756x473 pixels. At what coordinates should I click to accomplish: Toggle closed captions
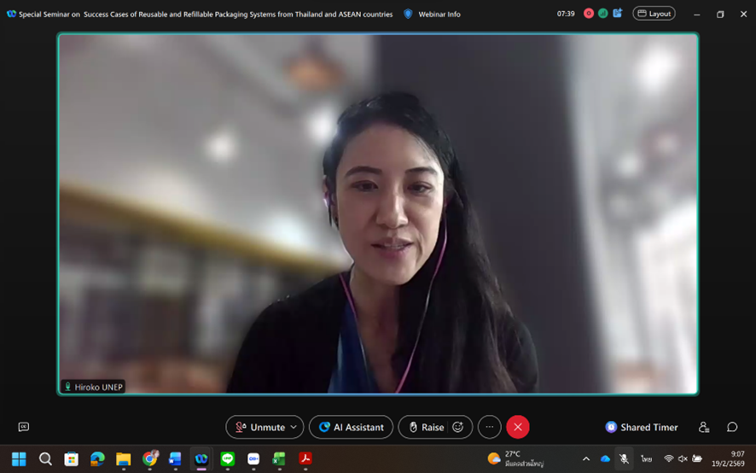tap(24, 427)
